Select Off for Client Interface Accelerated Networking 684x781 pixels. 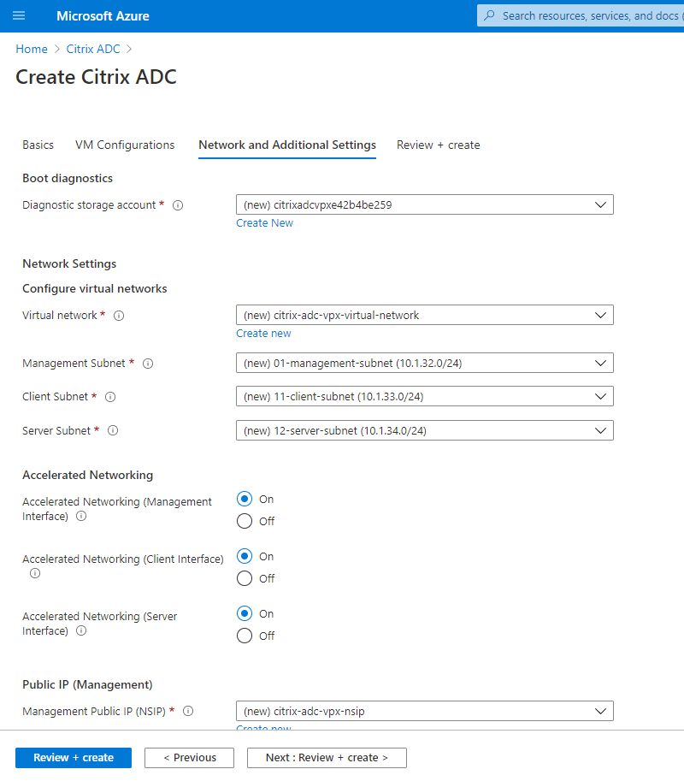coord(245,578)
